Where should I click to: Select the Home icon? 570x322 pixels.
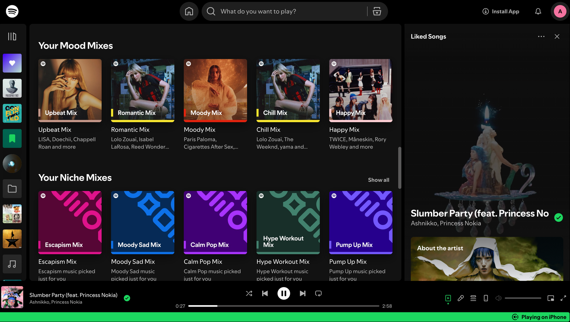pos(189,11)
